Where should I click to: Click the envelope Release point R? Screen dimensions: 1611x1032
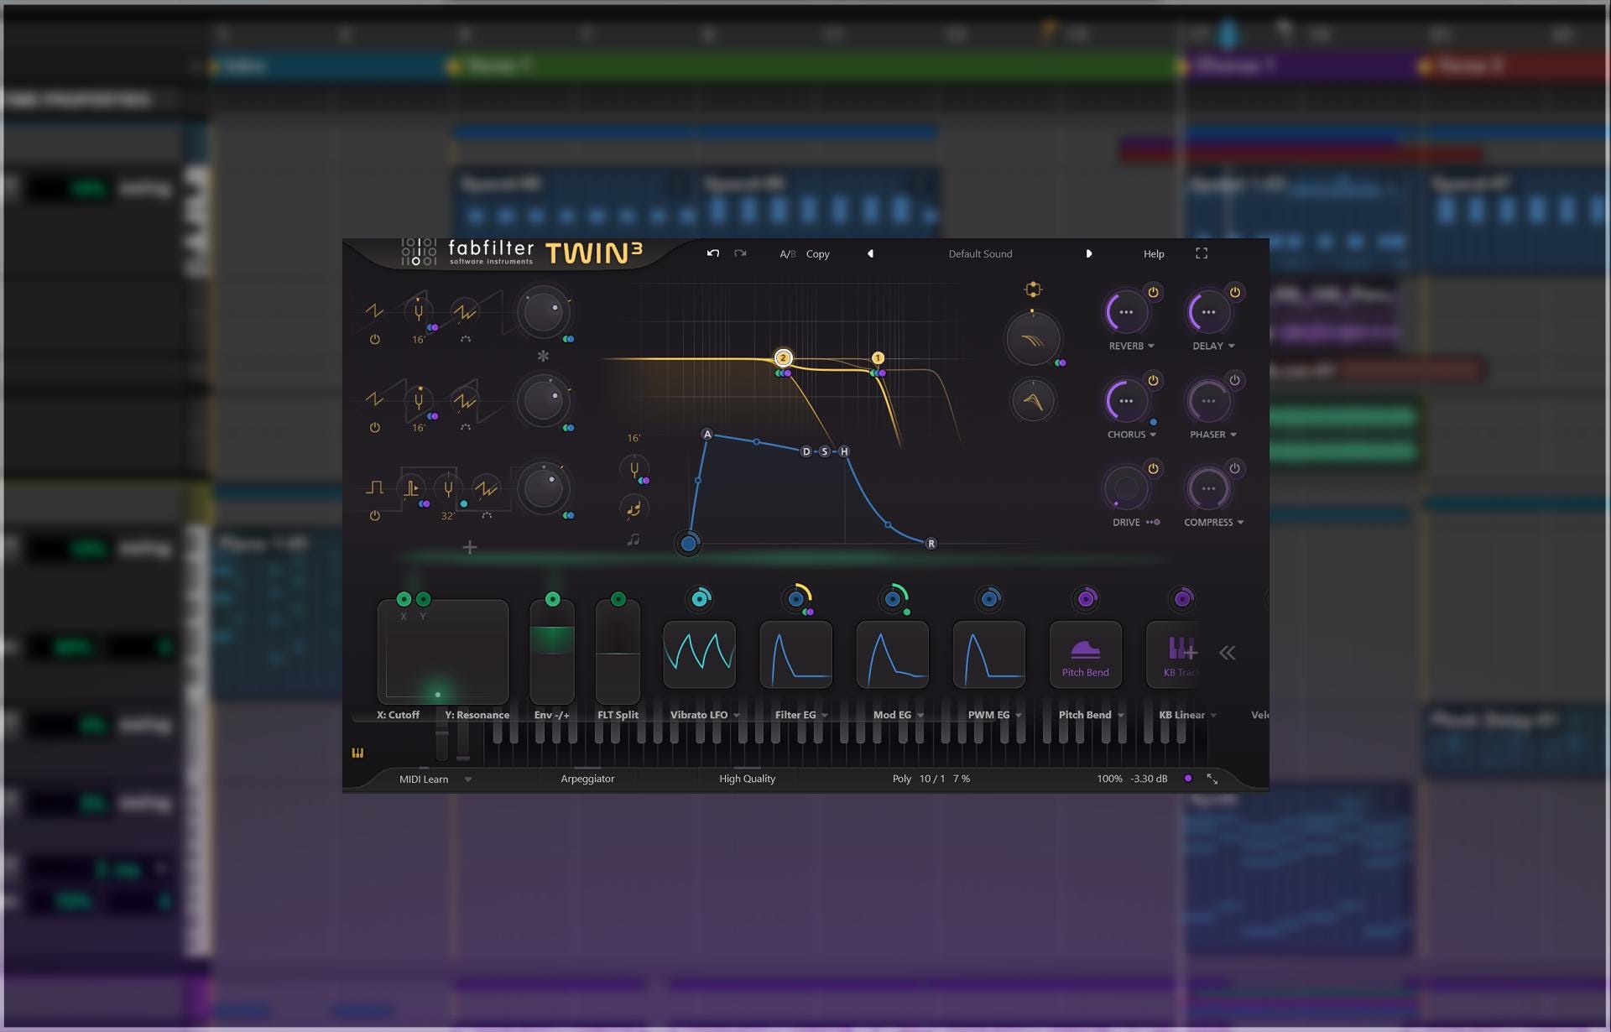pyautogui.click(x=931, y=544)
